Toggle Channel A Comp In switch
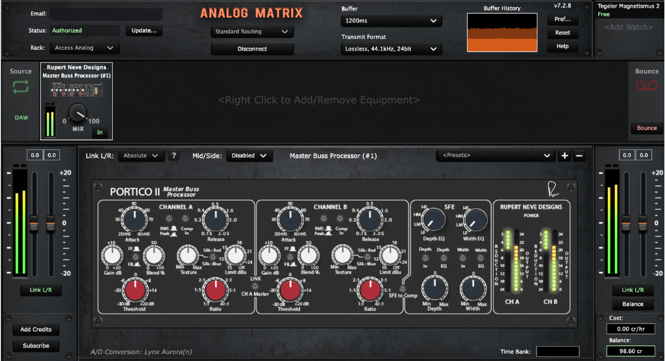 click(185, 218)
